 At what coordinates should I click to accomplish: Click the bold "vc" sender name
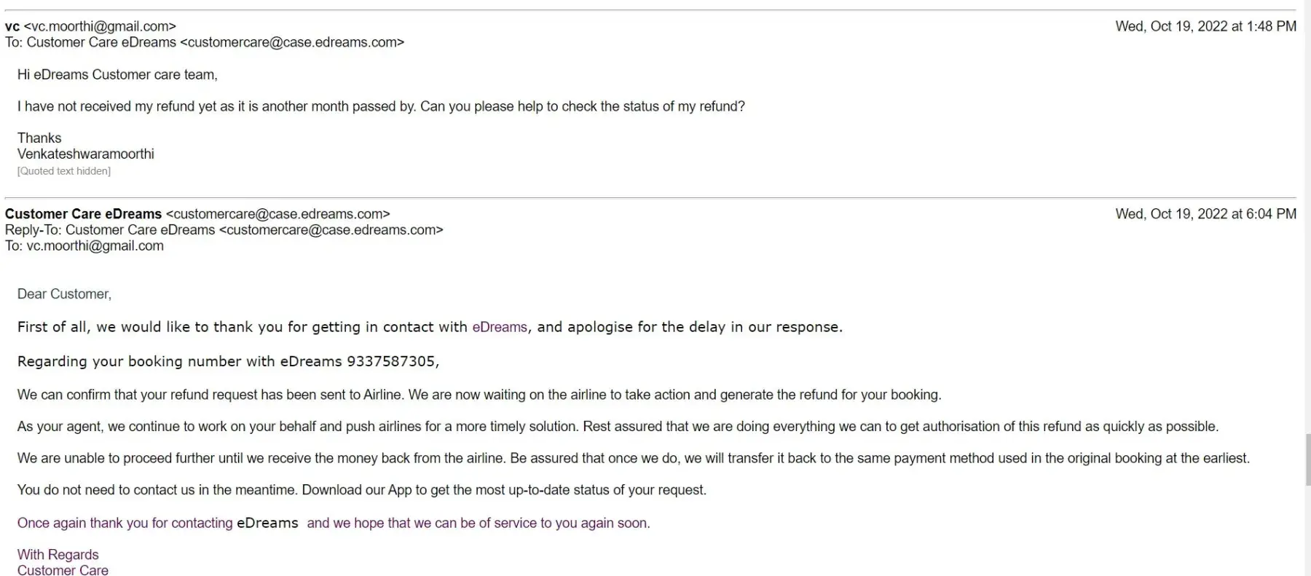point(12,26)
